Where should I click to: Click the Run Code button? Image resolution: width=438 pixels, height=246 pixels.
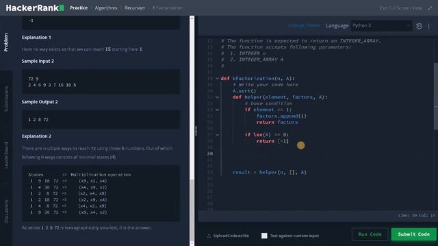(x=370, y=234)
